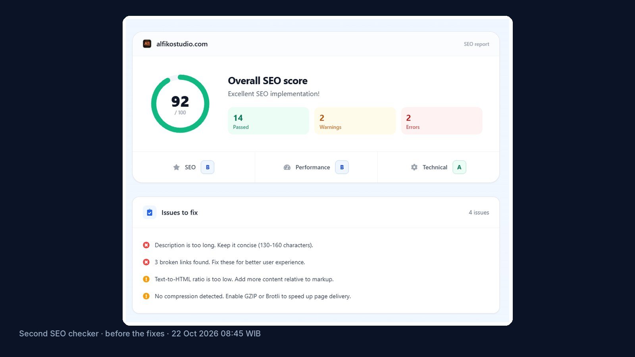This screenshot has height=357, width=635.
Task: Click the orange warning icon for Text-to-HTML ratio
Action: 146,279
